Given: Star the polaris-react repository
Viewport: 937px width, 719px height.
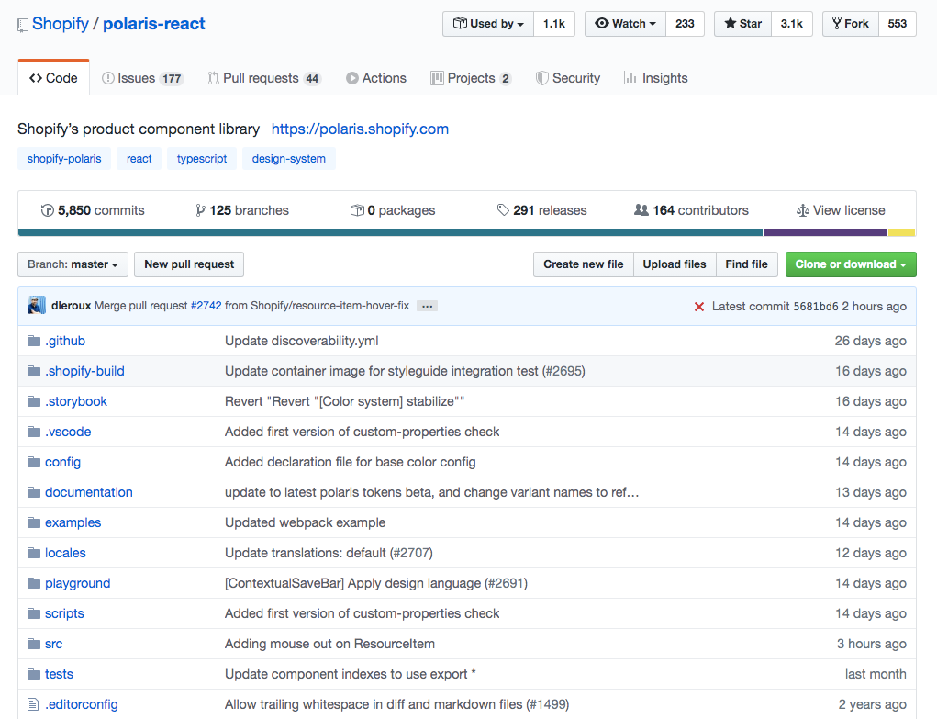Looking at the screenshot, I should 742,24.
